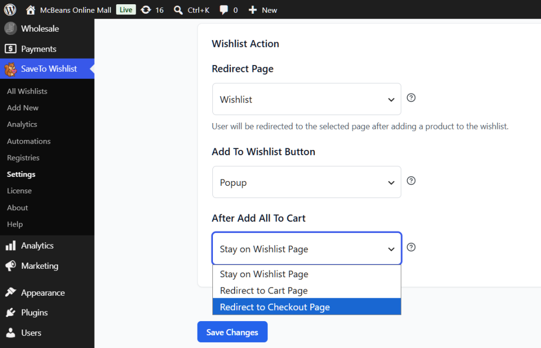Click the Appearance paintbrush icon
541x348 pixels.
click(x=11, y=293)
